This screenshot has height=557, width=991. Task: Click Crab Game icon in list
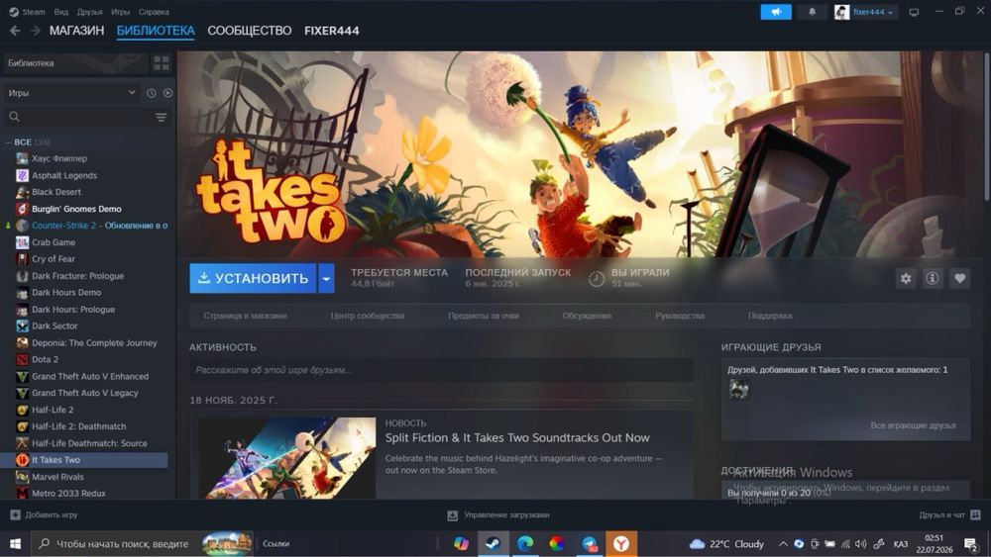(x=22, y=242)
